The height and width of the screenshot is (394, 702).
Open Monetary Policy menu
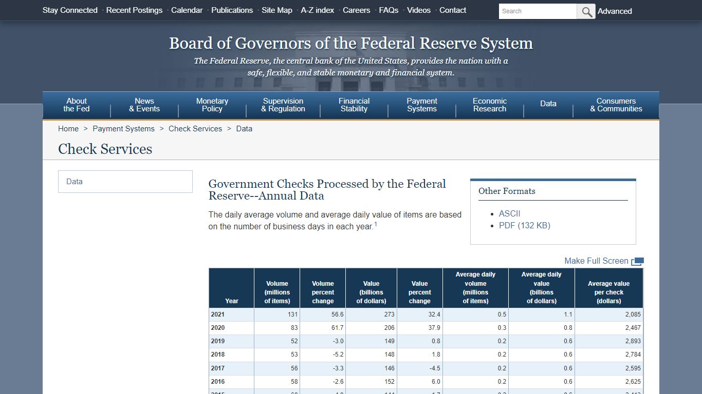click(212, 105)
